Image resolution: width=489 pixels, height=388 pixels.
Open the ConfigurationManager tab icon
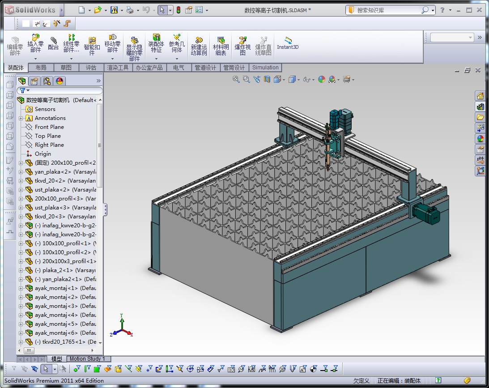point(47,81)
